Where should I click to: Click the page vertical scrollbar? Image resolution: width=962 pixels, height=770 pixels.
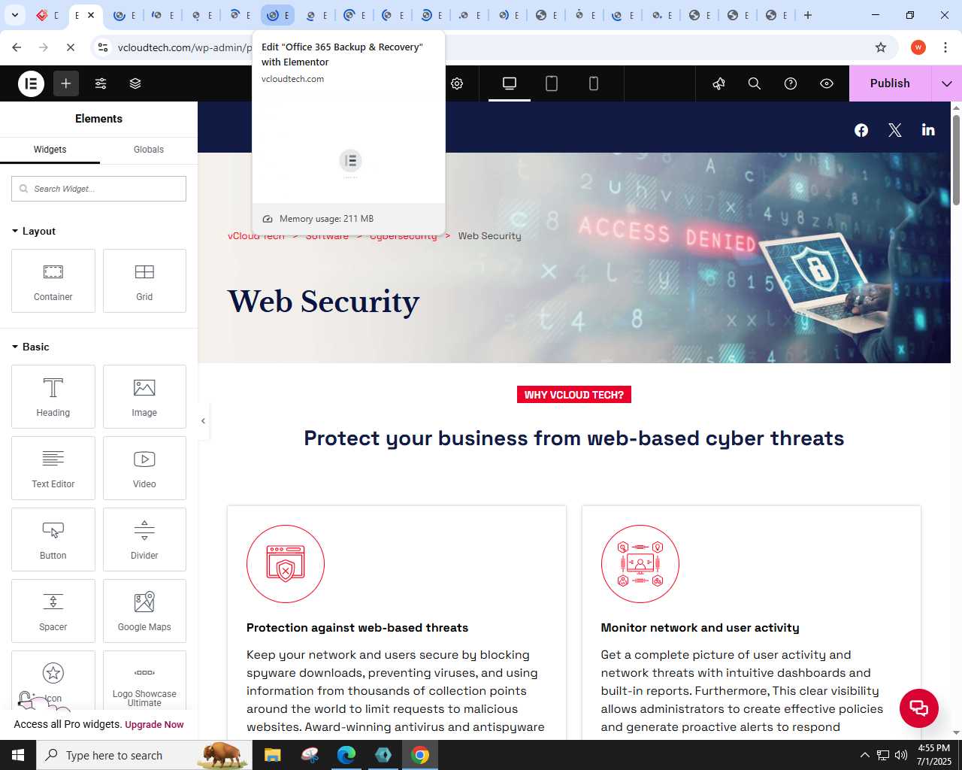(x=956, y=159)
